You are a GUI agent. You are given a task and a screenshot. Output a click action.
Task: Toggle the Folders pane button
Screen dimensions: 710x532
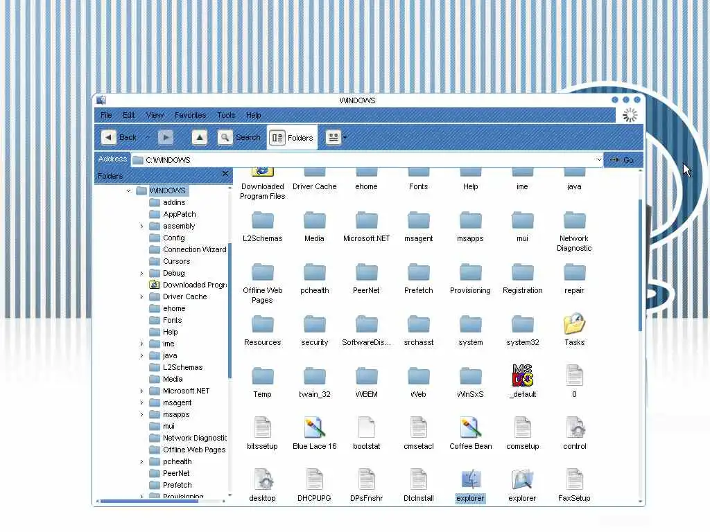(x=292, y=138)
